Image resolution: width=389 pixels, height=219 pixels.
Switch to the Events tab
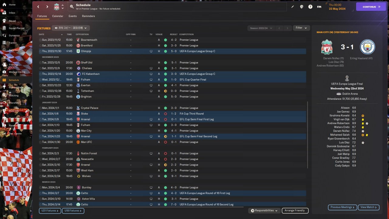(x=73, y=16)
